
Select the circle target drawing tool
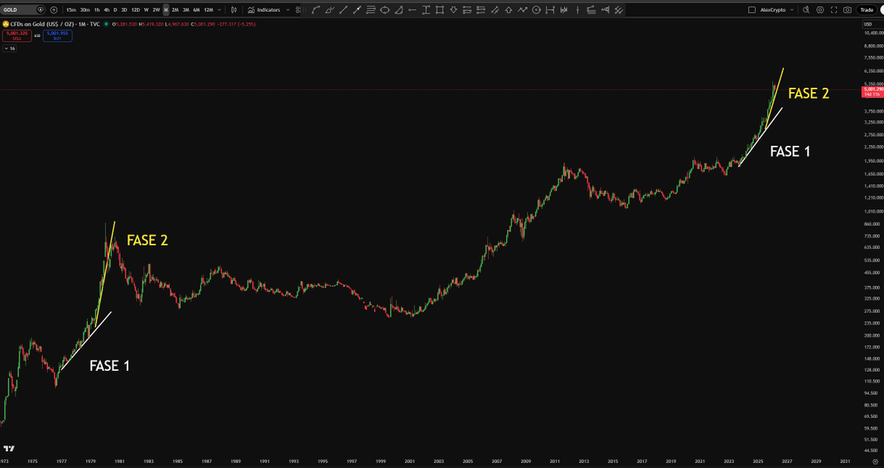tap(536, 10)
